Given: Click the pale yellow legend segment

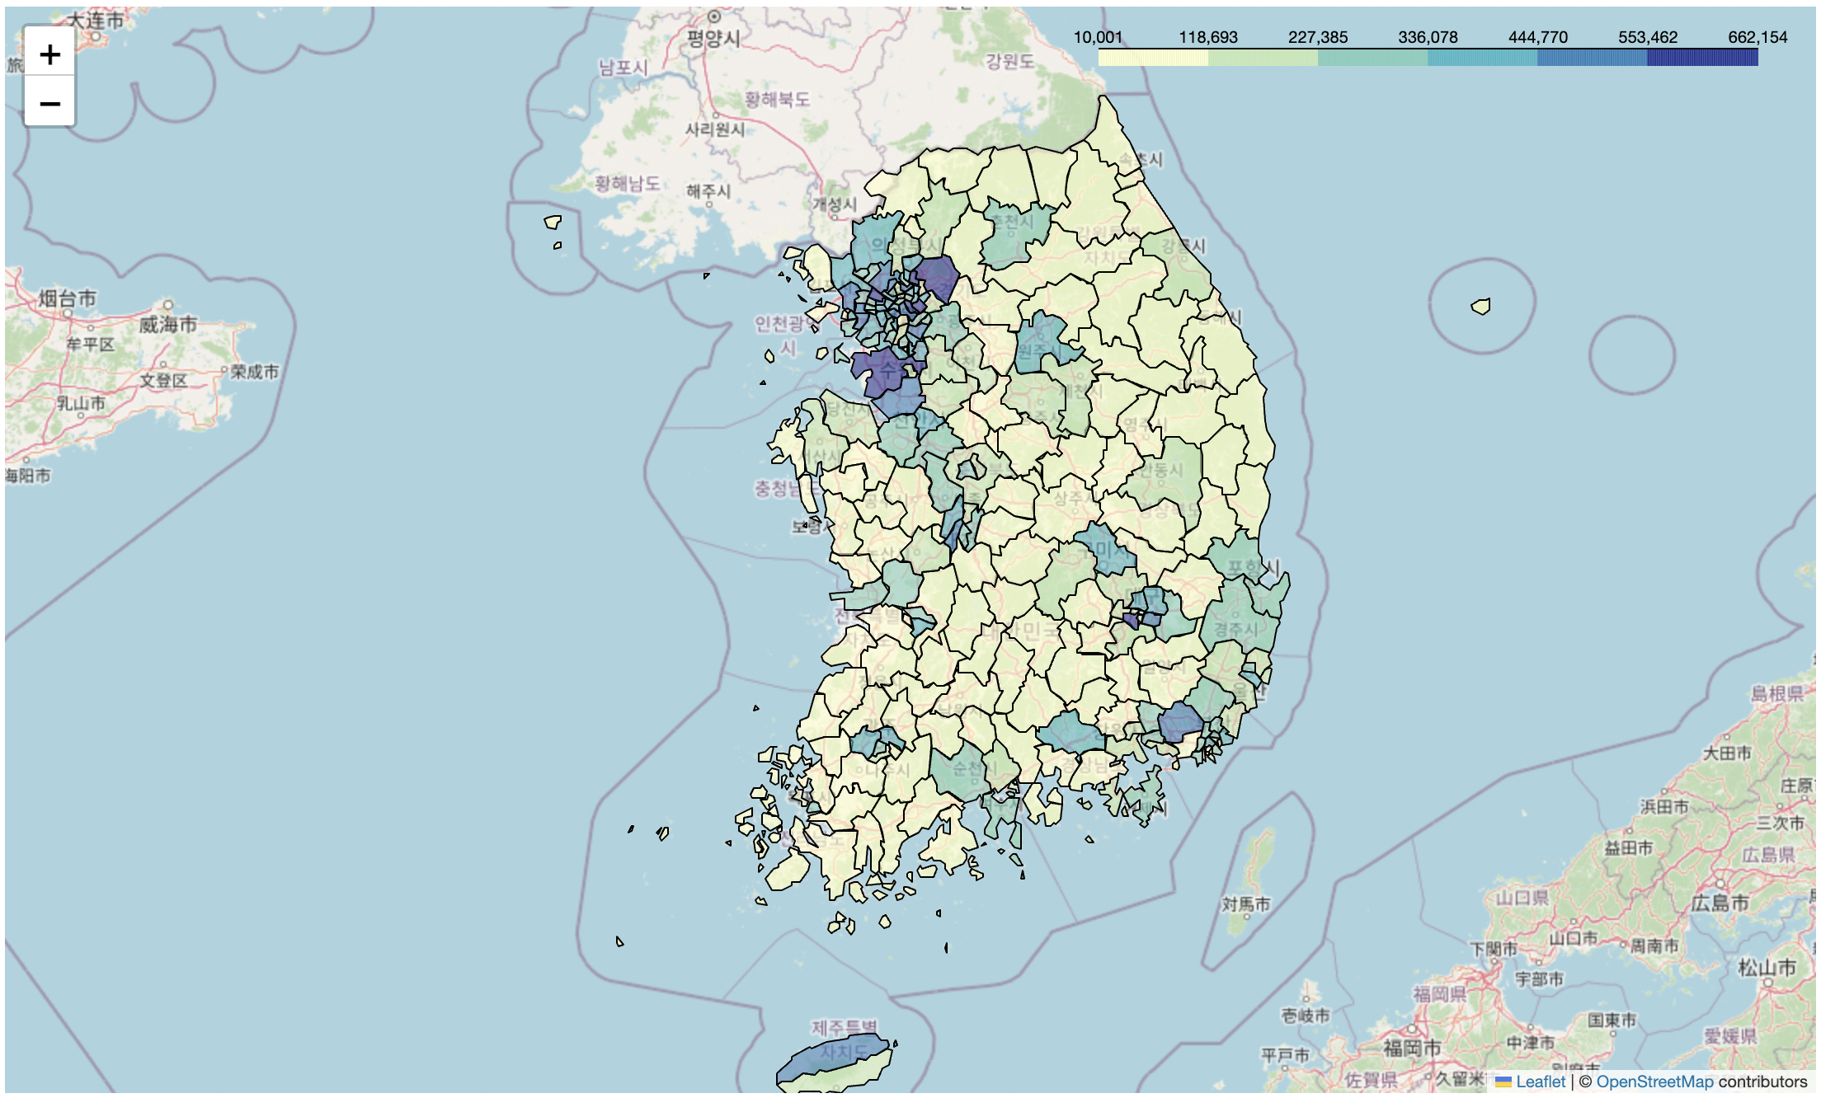Looking at the screenshot, I should [1153, 58].
